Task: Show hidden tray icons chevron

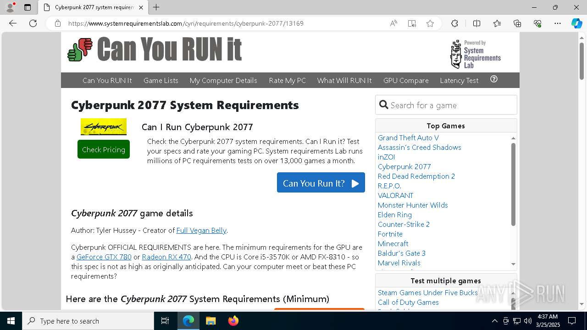Action: (494, 321)
